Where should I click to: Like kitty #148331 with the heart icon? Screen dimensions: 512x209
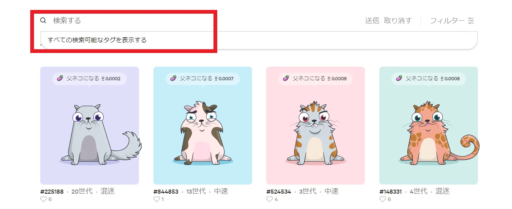(x=383, y=199)
